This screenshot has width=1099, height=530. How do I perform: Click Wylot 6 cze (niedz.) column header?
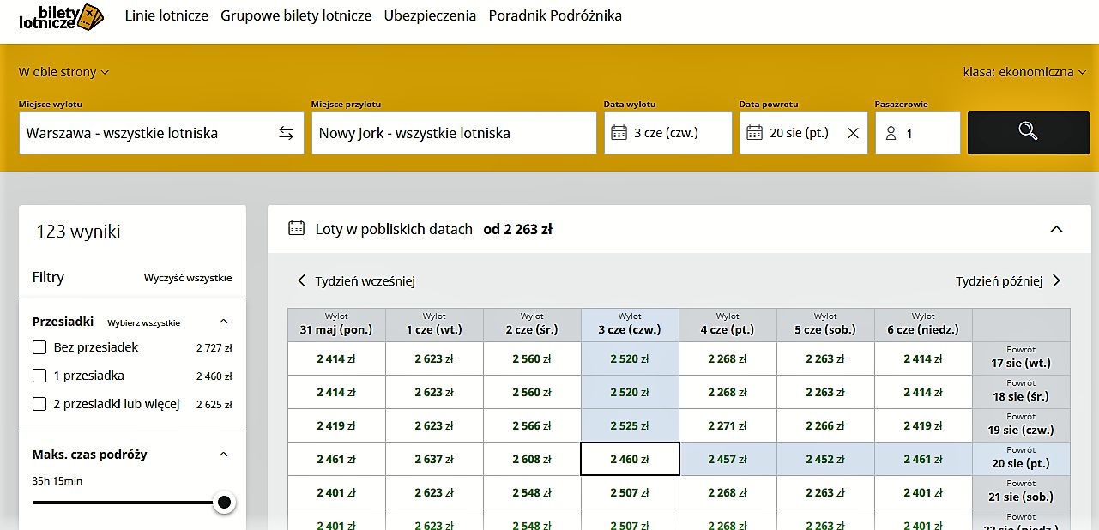tap(923, 324)
